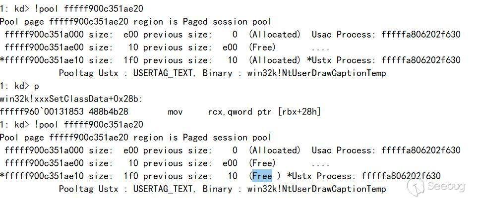Click the operand "rcx,qword ptr [rbx+28h]"
Screen dimensions: 479x200
click(x=265, y=112)
